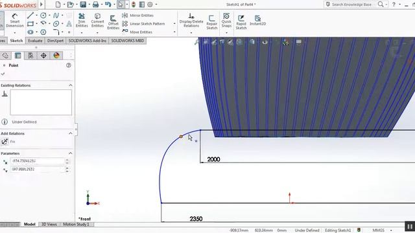Viewport: 415px width, 233px height.
Task: Create a new document
Action: tap(58, 5)
